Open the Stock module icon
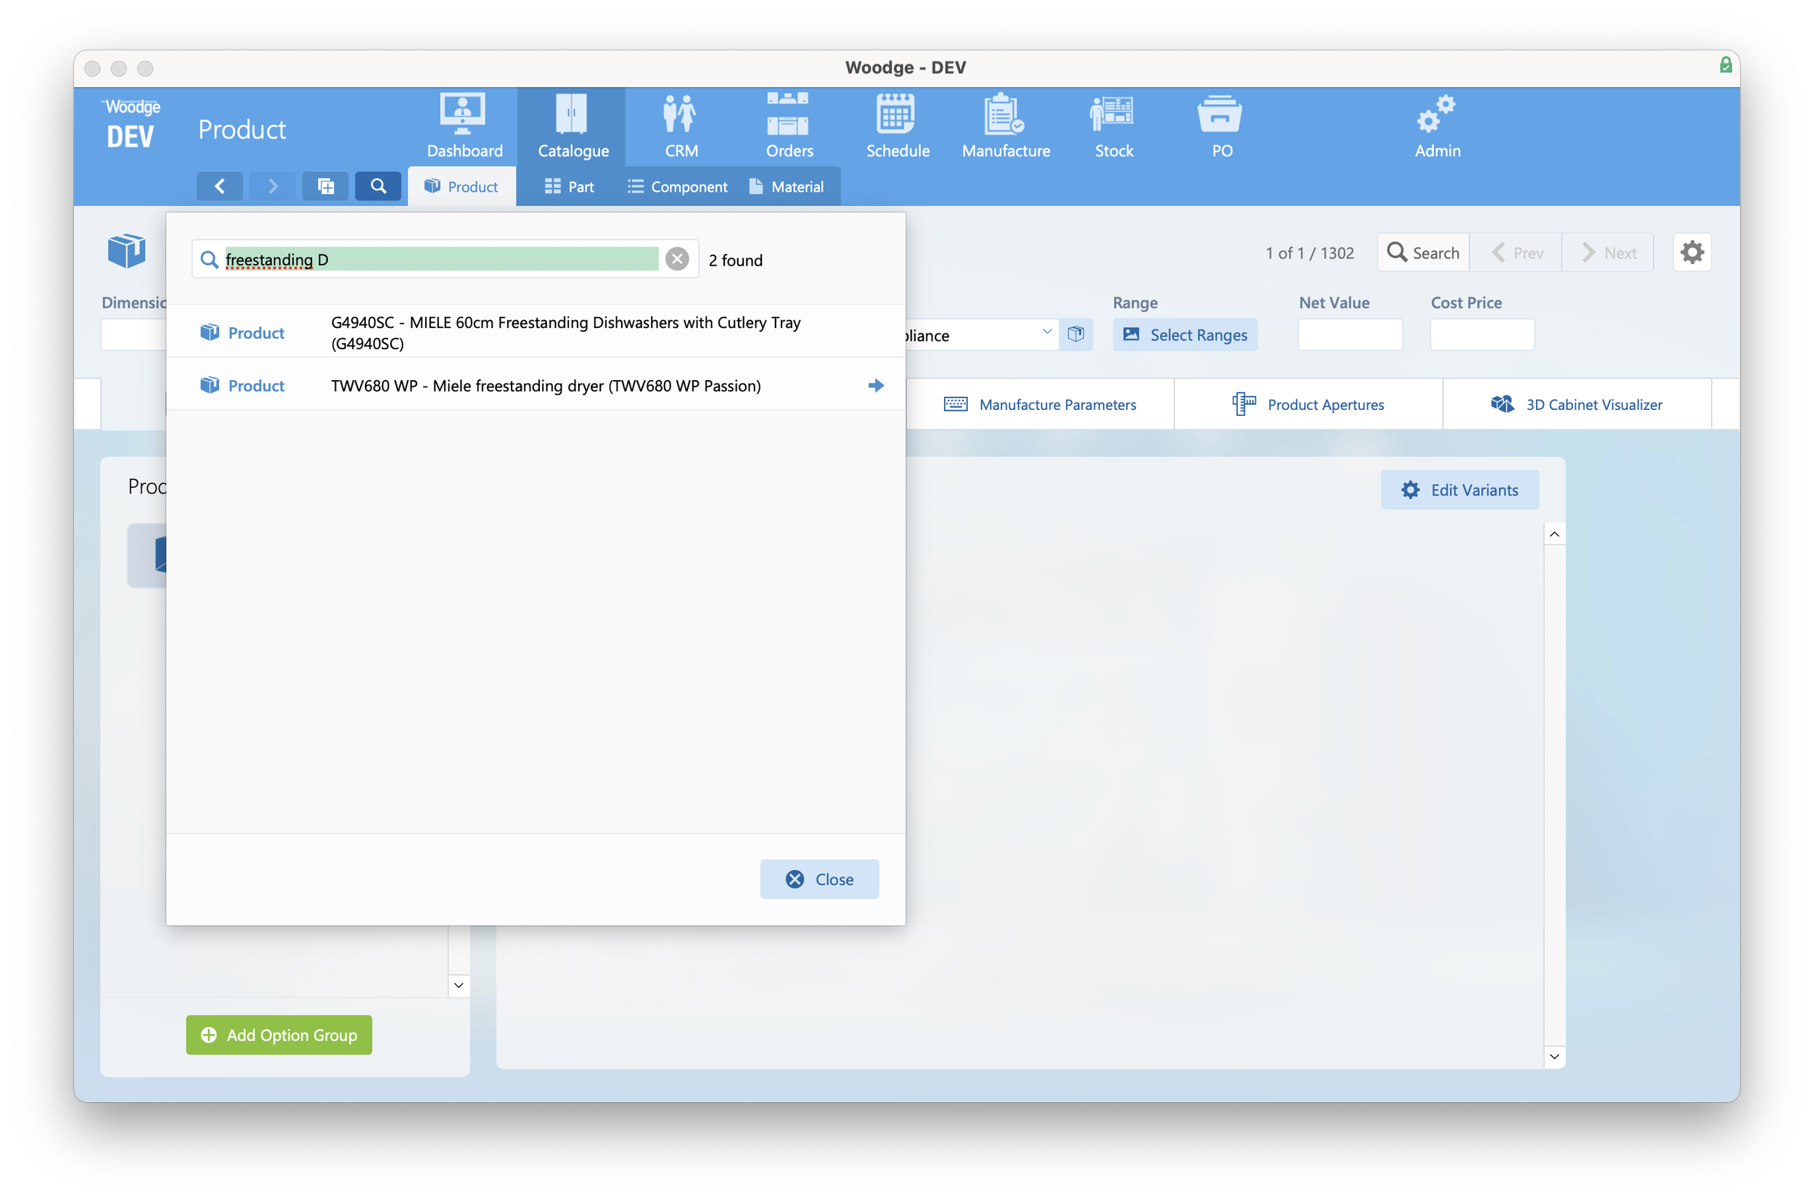Image resolution: width=1814 pixels, height=1200 pixels. coord(1113,115)
